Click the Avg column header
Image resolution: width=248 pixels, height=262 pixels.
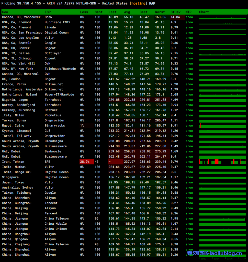pyautogui.click(x=127, y=12)
